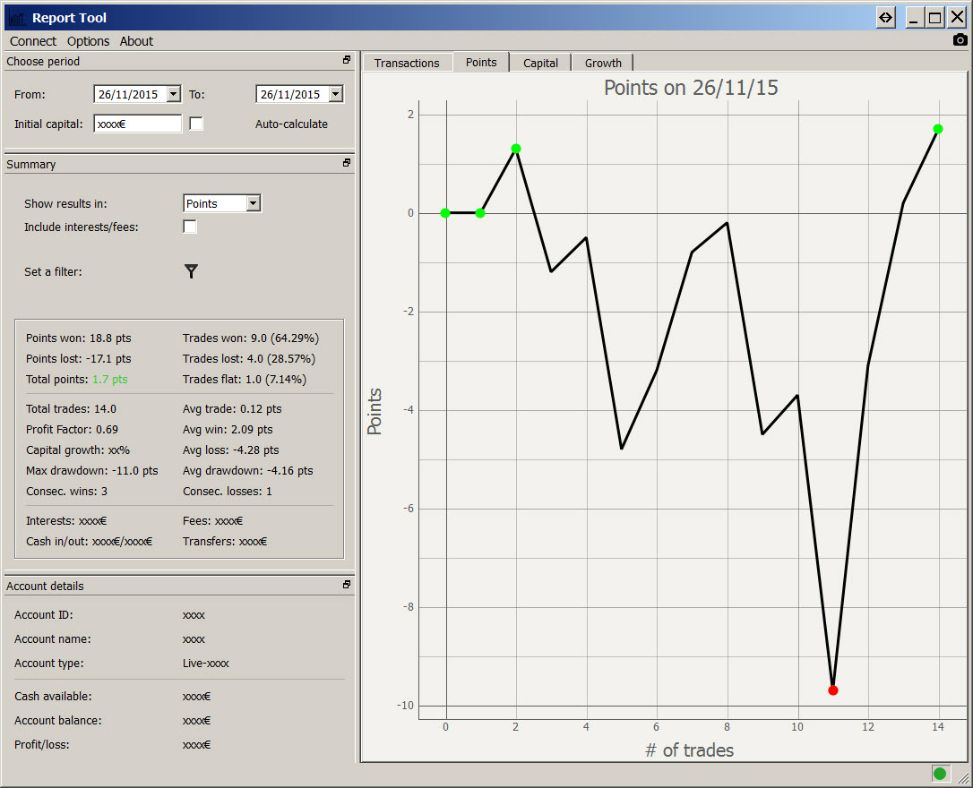
Task: Click Trades flat: 1.0 (7.14%) text
Action: tap(245, 380)
